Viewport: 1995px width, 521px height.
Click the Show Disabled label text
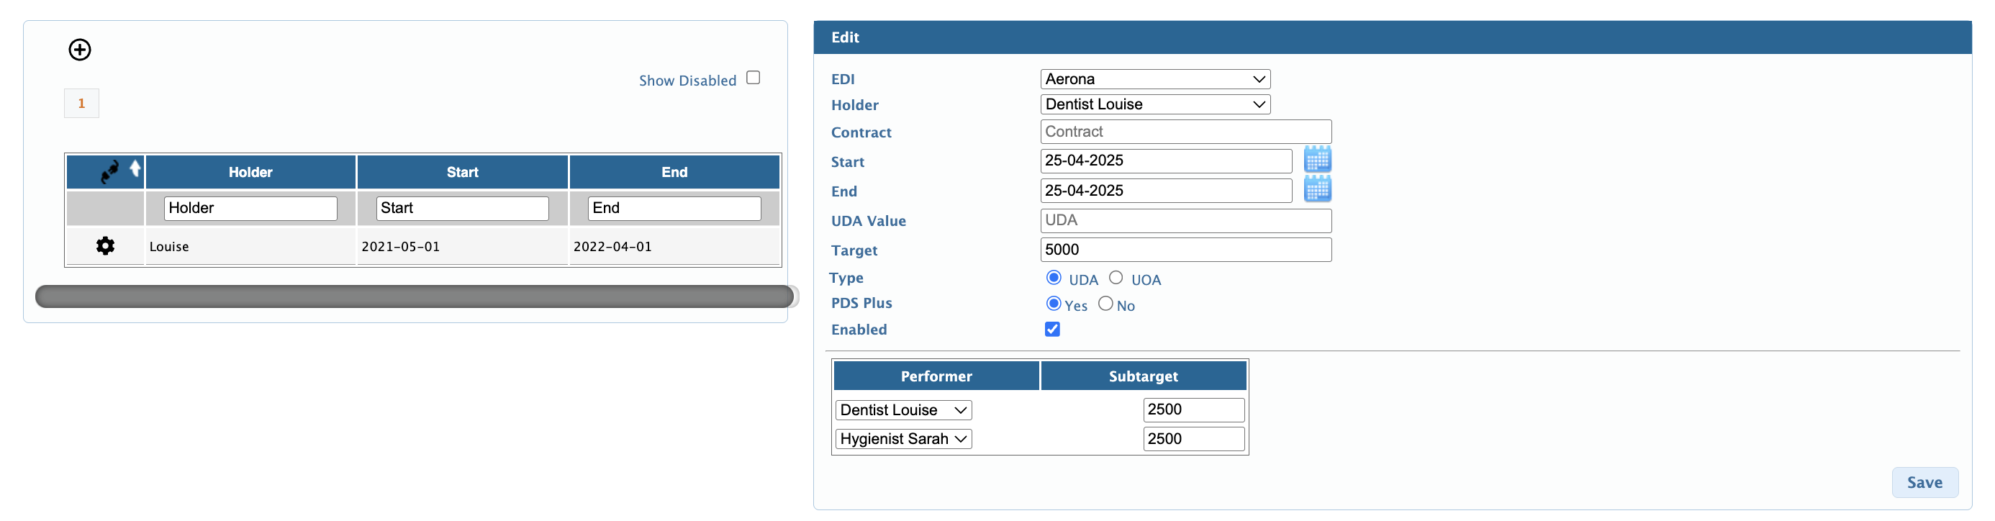click(687, 81)
